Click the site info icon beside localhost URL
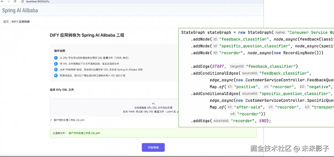Image resolution: width=334 pixels, height=157 pixels. 23,2
